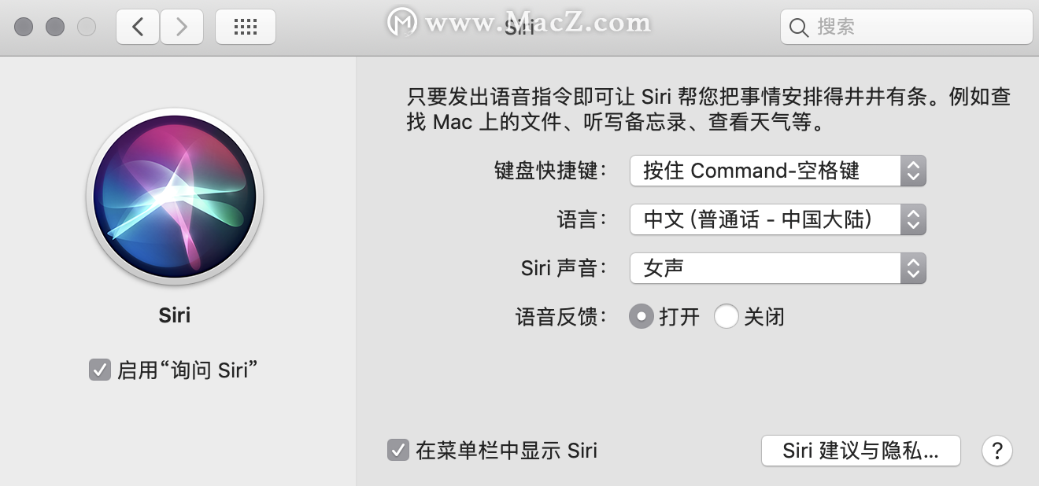Select the 关闭 voice feedback radio button
The height and width of the screenshot is (486, 1039).
pyautogui.click(x=726, y=317)
